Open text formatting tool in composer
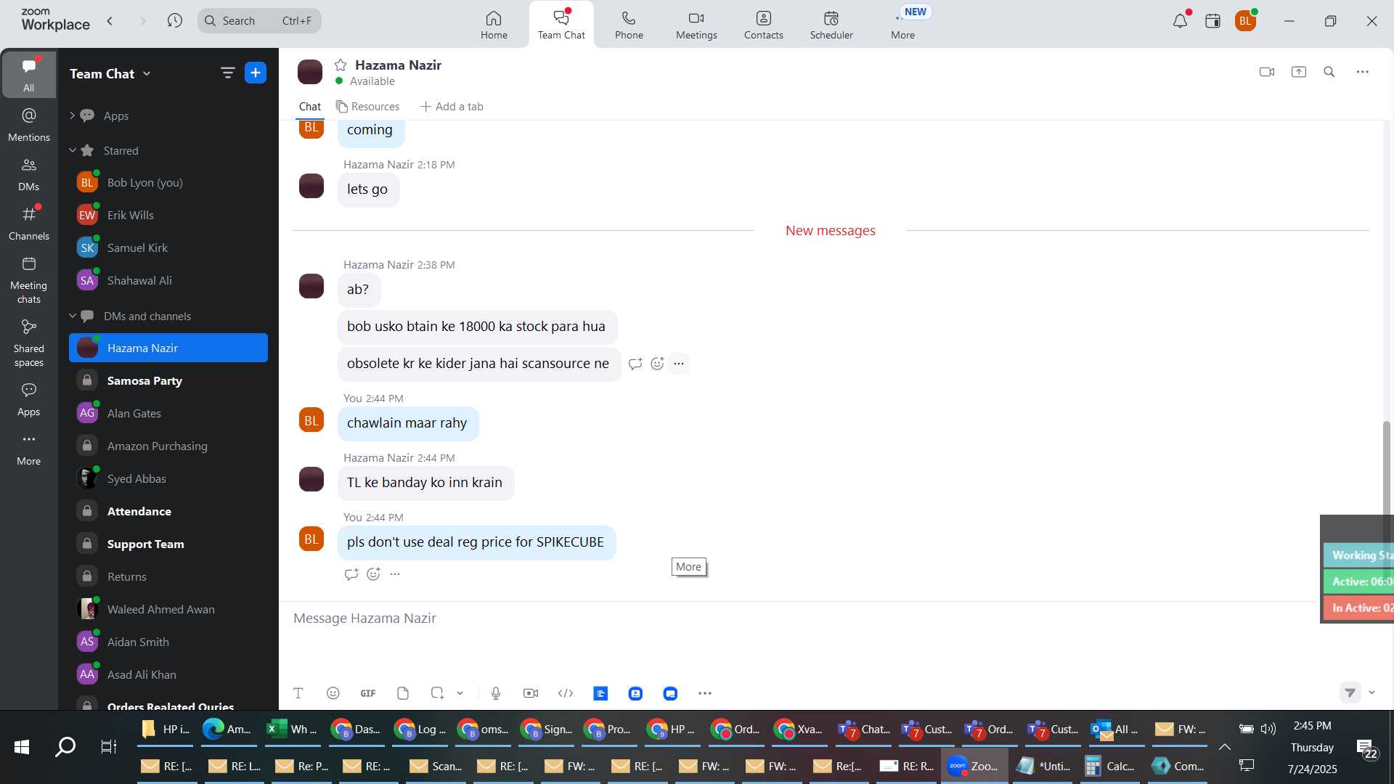This screenshot has width=1394, height=784. (x=298, y=693)
